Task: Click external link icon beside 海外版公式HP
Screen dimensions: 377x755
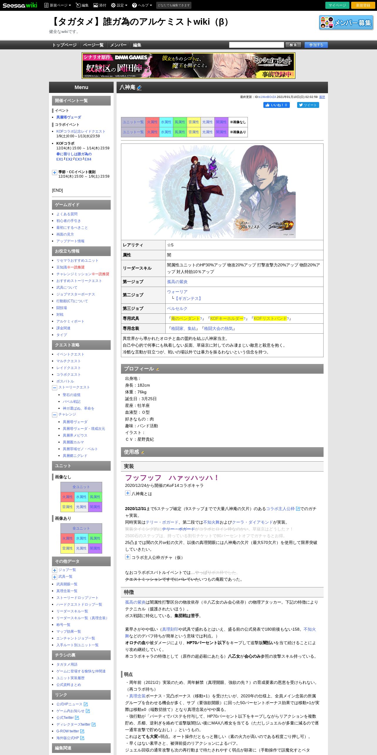Action: (x=82, y=738)
